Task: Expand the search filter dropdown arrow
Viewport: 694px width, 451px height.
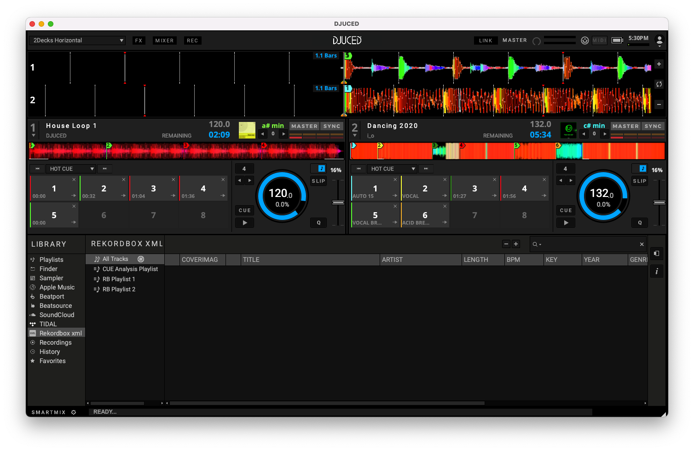Action: pyautogui.click(x=540, y=244)
